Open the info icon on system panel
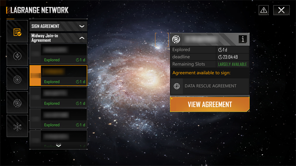Screen dimensions: 296x166 pyautogui.click(x=243, y=39)
